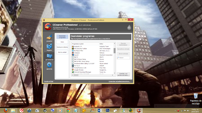Open the Limpiador cleaner section
Viewport: 202px width, 113px height.
[49, 38]
